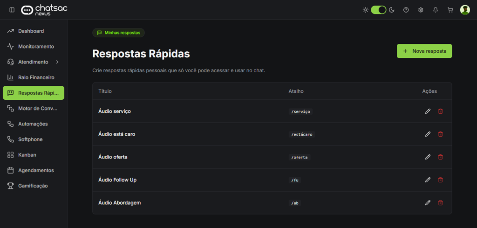Open Automações in the sidebar

pyautogui.click(x=34, y=124)
